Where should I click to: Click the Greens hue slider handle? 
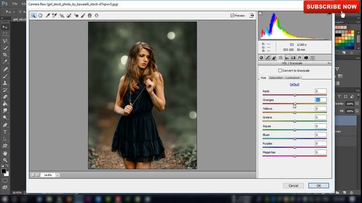pyautogui.click(x=295, y=121)
